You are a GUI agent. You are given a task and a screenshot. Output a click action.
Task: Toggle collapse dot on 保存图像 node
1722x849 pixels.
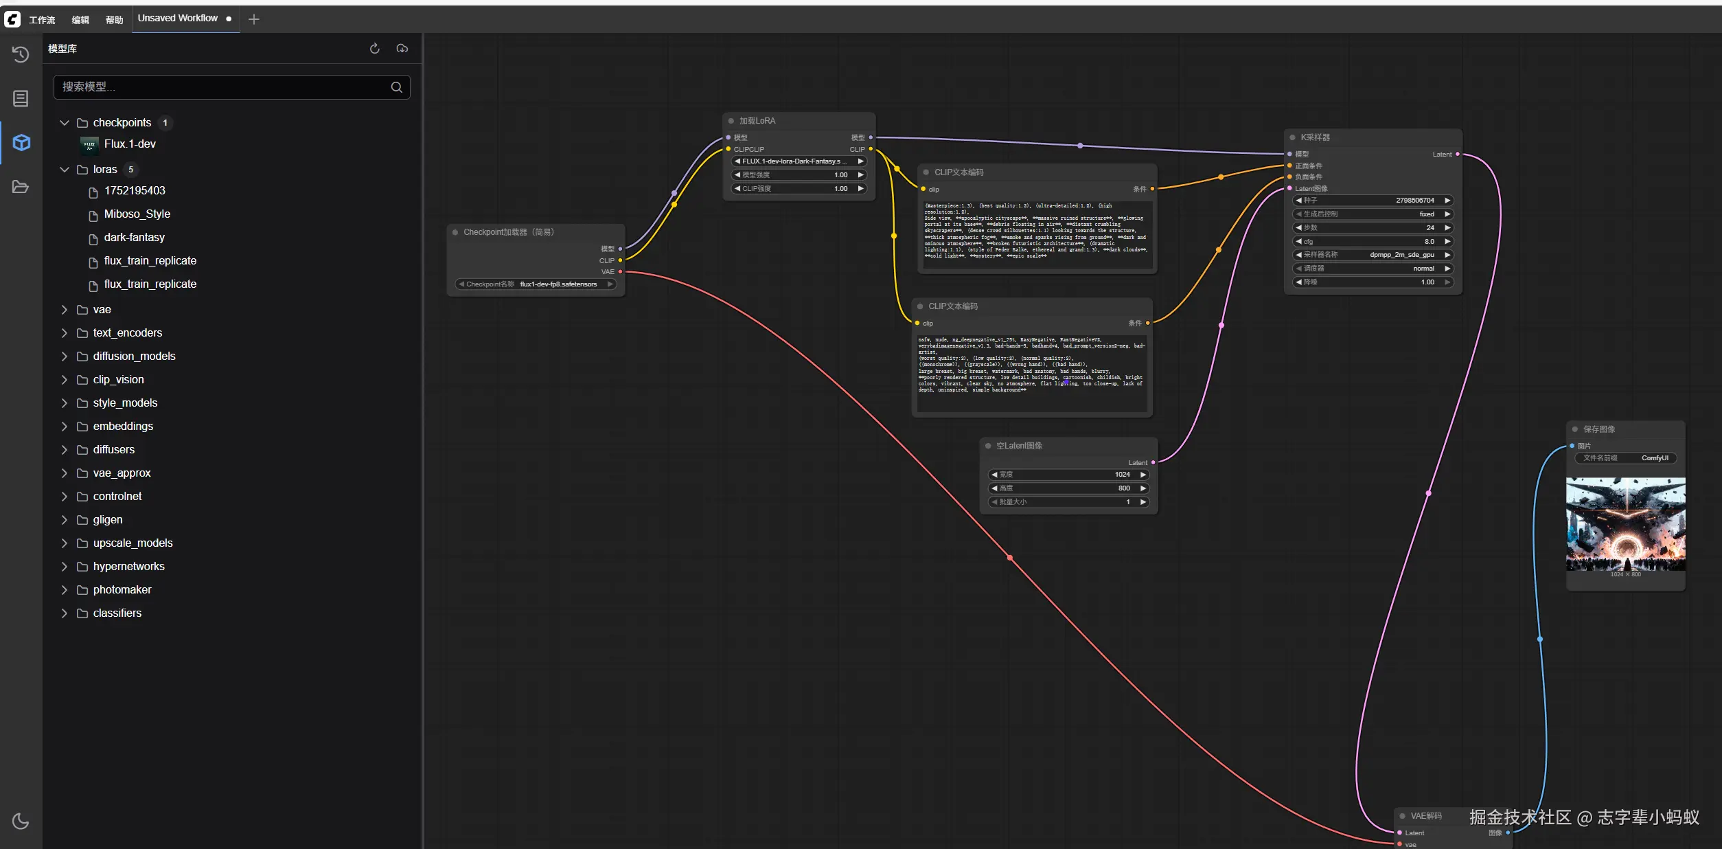tap(1575, 429)
